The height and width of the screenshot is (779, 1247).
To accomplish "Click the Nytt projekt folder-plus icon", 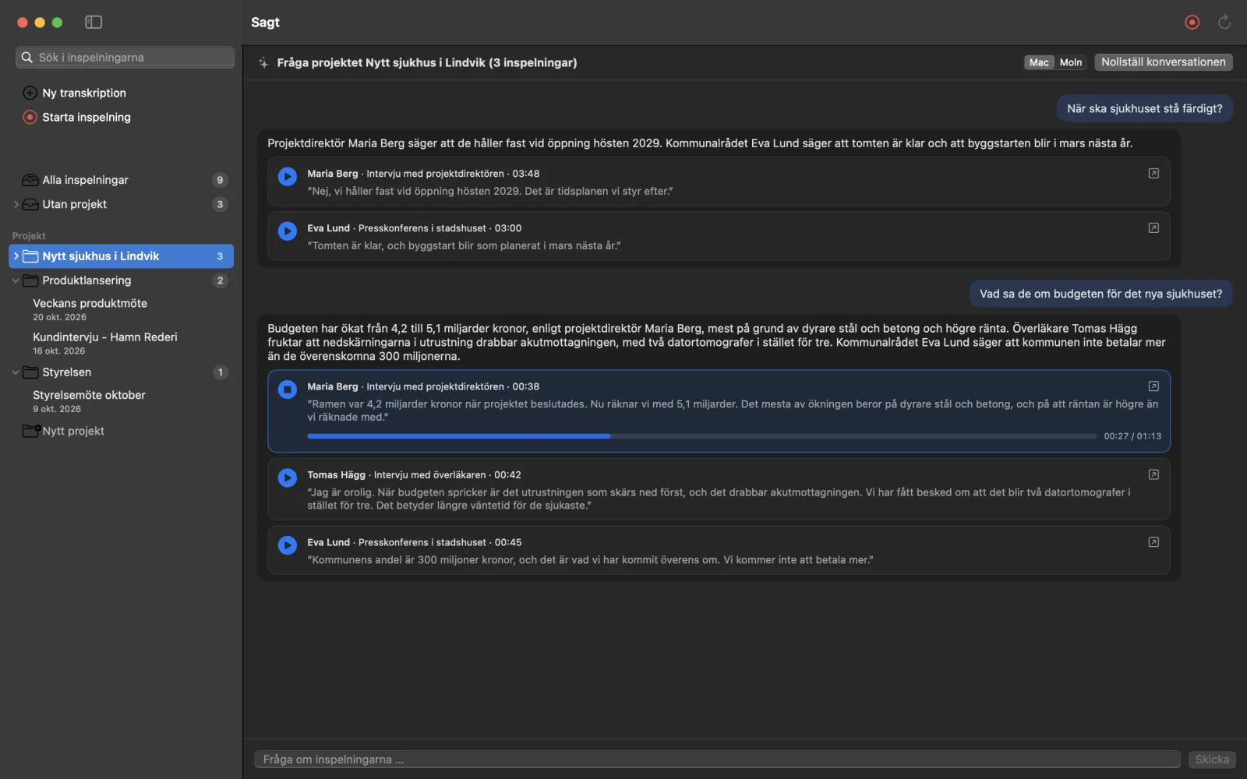I will [x=31, y=431].
